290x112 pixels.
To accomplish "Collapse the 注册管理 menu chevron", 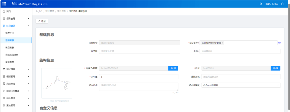I will click(29, 26).
